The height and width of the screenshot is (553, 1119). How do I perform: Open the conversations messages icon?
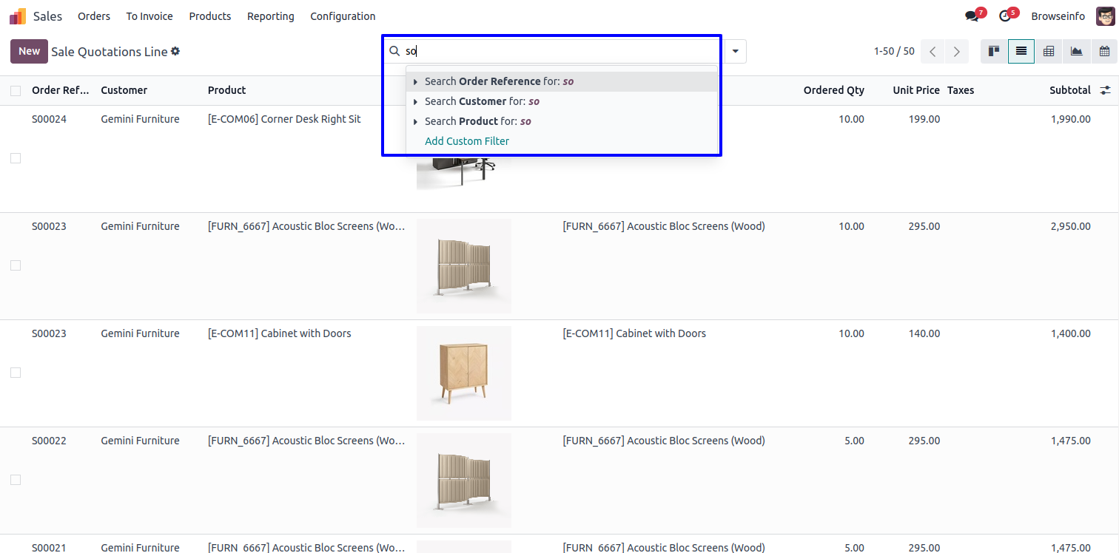coord(972,16)
